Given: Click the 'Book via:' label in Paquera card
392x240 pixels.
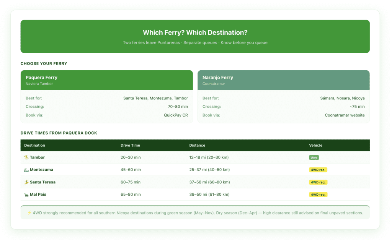Looking at the screenshot, I should [34, 115].
